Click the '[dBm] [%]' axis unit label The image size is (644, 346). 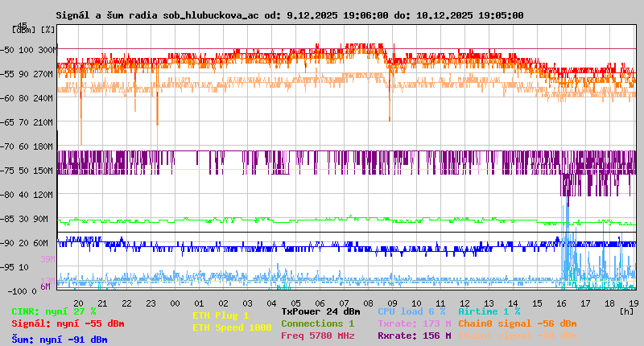33,30
